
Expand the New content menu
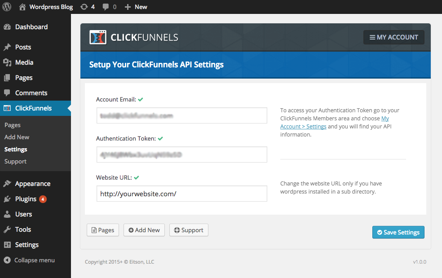coord(136,7)
